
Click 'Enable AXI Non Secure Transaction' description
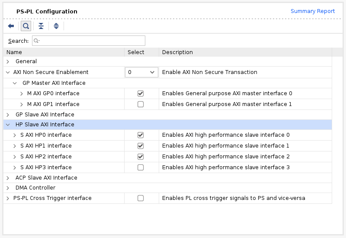coord(210,72)
